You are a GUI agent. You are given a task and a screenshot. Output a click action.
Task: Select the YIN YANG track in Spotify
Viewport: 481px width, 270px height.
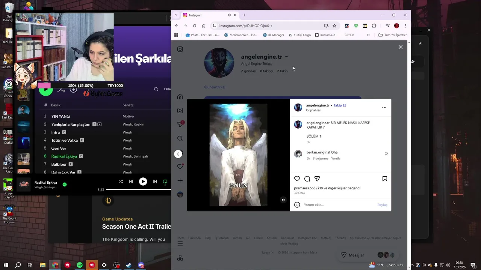click(61, 116)
